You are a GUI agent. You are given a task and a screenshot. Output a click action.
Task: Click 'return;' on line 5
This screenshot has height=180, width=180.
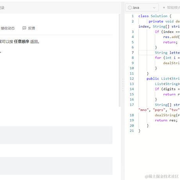click(170, 42)
